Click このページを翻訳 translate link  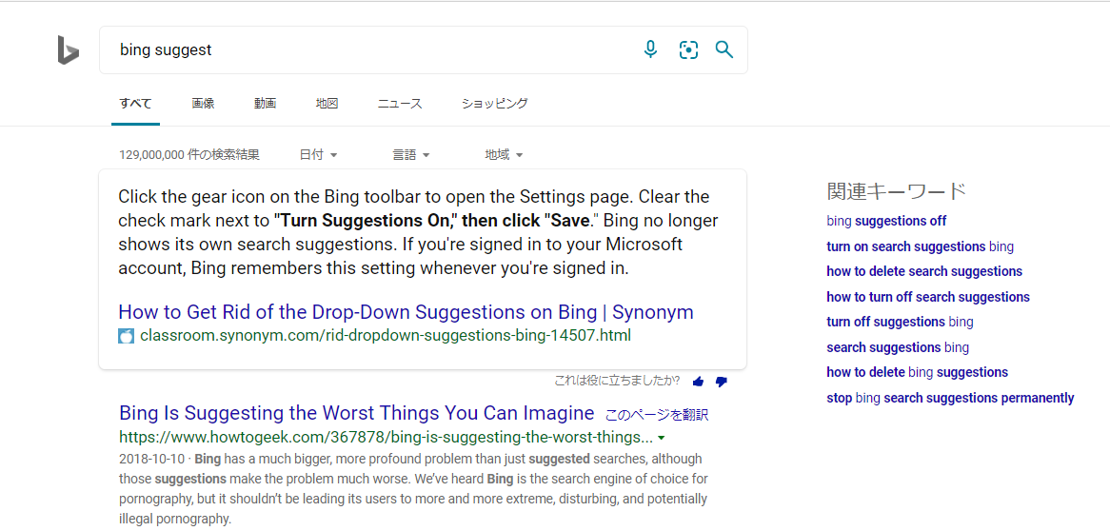coord(657,415)
